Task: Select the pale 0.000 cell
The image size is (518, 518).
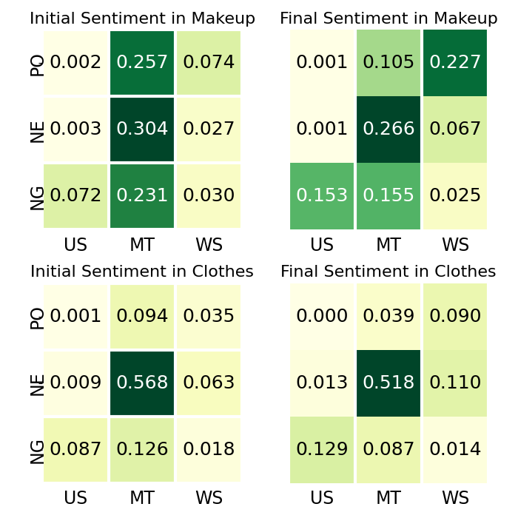Action: [322, 317]
